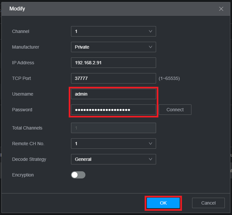This screenshot has height=215, width=232.
Task: Close the Modify dialog with the X icon
Action: [221, 9]
